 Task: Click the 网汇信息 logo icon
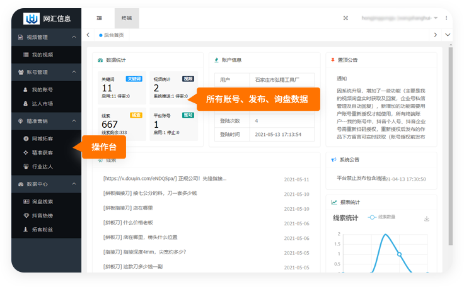[x=32, y=19]
